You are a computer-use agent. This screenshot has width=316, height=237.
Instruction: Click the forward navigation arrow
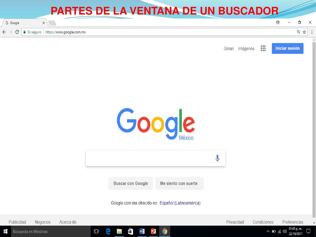coord(11,32)
